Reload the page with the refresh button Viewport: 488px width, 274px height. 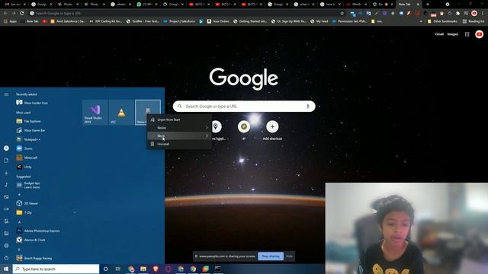[22, 14]
